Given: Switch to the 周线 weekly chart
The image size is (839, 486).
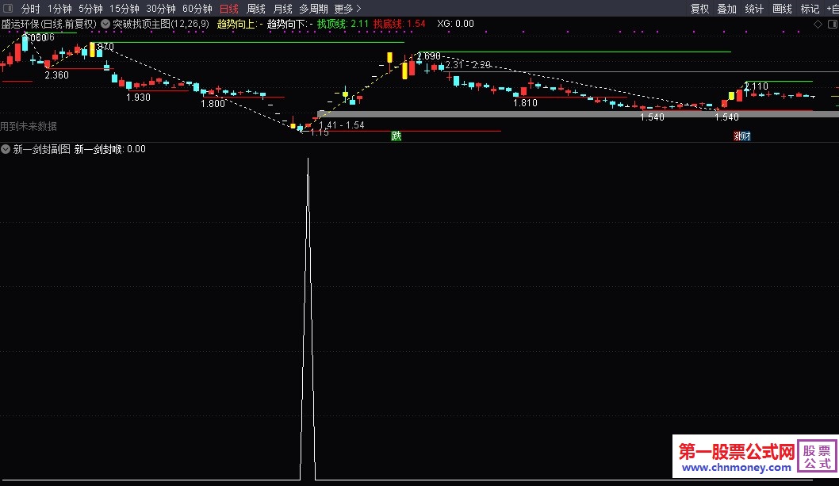Looking at the screenshot, I should pos(256,9).
